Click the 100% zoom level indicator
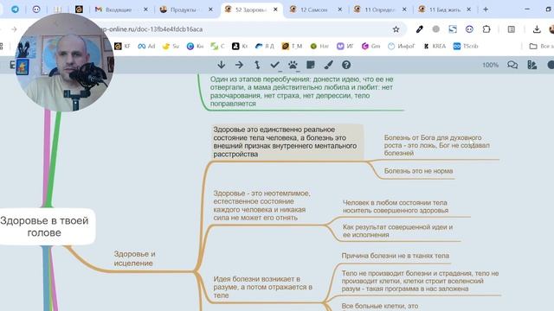Screen dimensions: 554x311 [x=490, y=65]
